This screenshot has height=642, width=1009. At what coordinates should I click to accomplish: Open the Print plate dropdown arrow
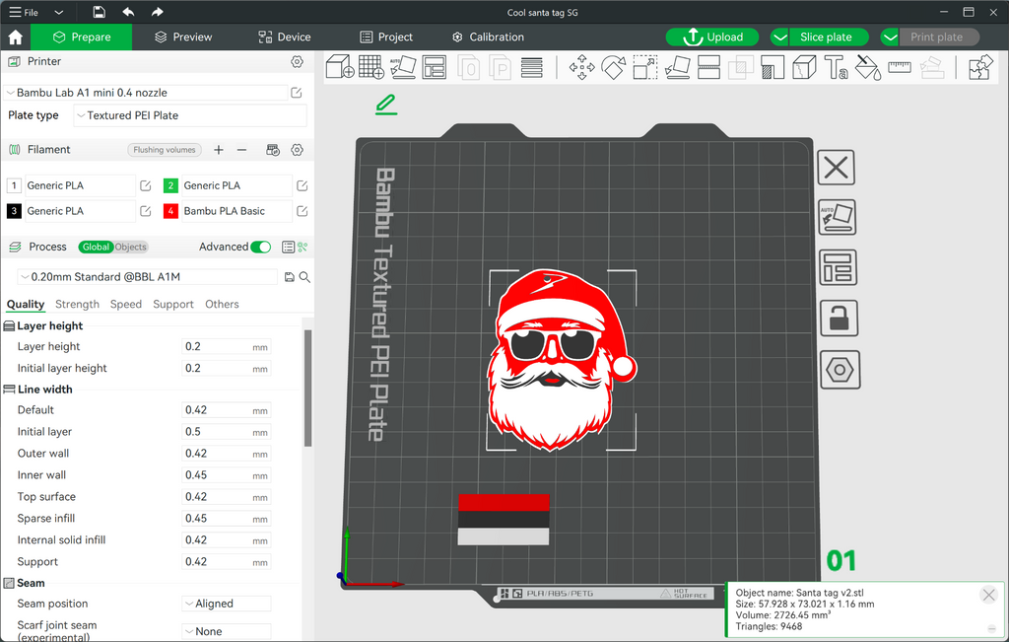pyautogui.click(x=890, y=37)
